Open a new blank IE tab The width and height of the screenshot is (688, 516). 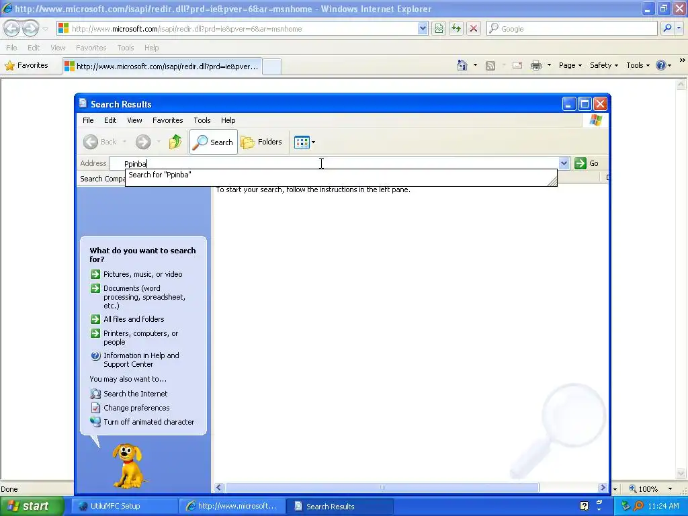click(272, 67)
